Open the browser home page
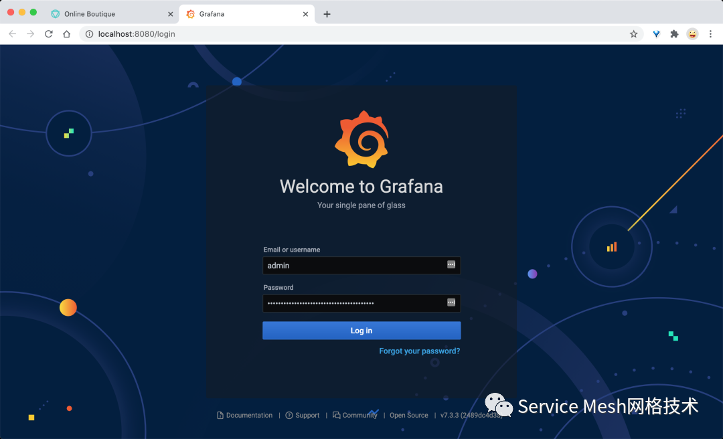Image resolution: width=723 pixels, height=439 pixels. coord(66,33)
